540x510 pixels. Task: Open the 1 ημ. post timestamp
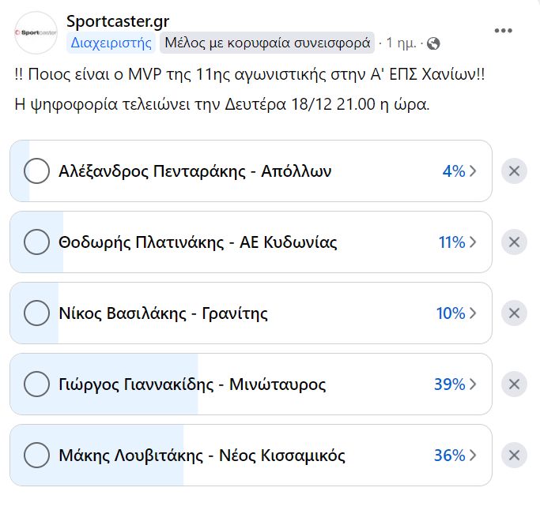(402, 43)
